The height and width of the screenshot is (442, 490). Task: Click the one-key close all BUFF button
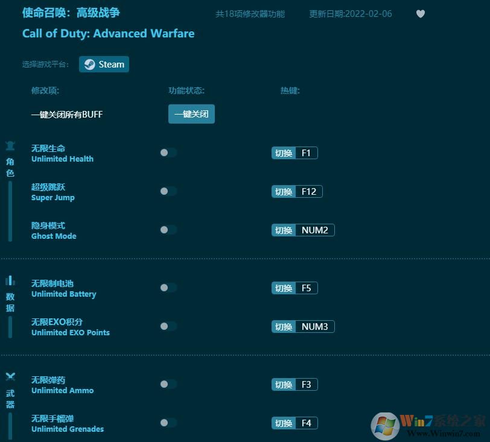click(x=191, y=114)
